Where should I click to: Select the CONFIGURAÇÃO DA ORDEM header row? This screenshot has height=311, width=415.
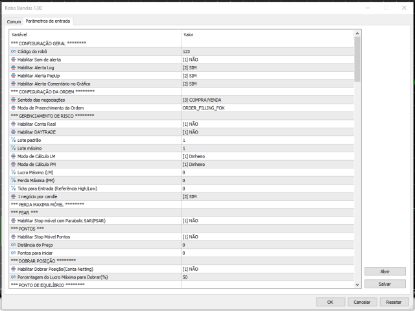click(x=182, y=92)
